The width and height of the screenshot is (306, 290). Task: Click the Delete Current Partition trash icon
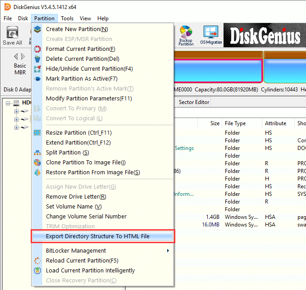click(x=37, y=59)
